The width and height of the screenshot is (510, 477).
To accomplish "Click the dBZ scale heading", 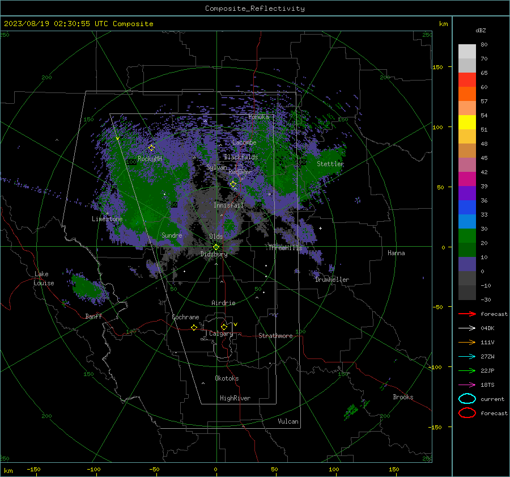I will [x=481, y=30].
